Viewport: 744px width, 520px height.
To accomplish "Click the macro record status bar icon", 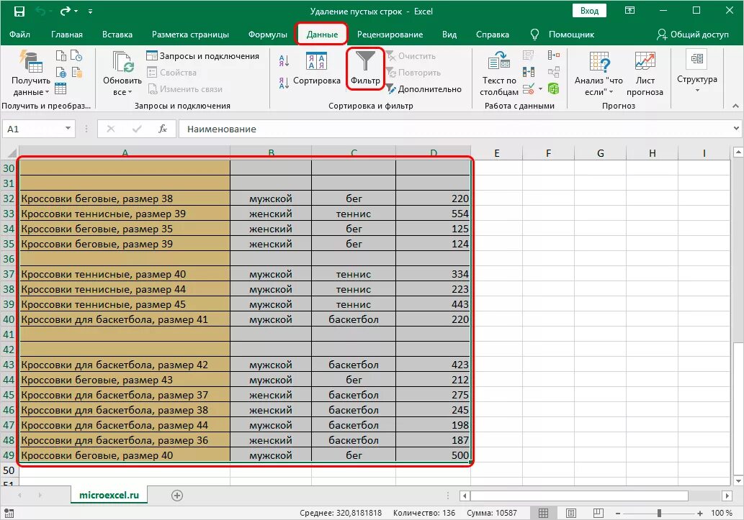I will (x=9, y=513).
